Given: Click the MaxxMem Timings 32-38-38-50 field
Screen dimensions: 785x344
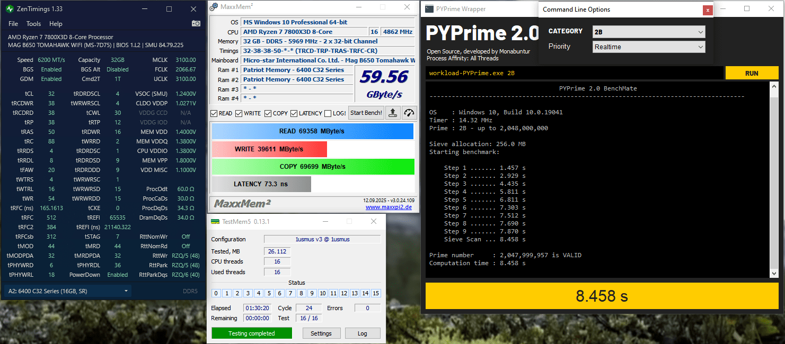Looking at the screenshot, I should [x=328, y=51].
